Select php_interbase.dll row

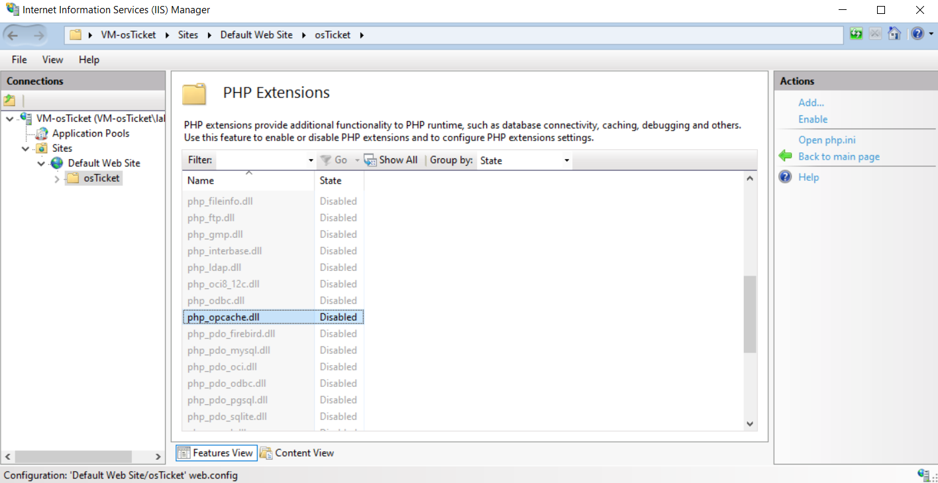click(273, 250)
